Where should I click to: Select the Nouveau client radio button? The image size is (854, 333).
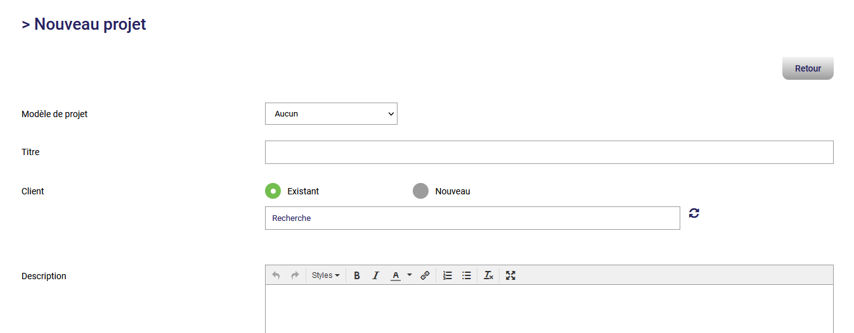tap(420, 191)
